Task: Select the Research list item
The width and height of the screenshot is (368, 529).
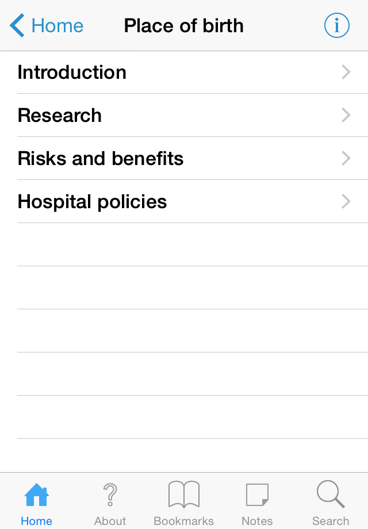Action: click(60, 115)
